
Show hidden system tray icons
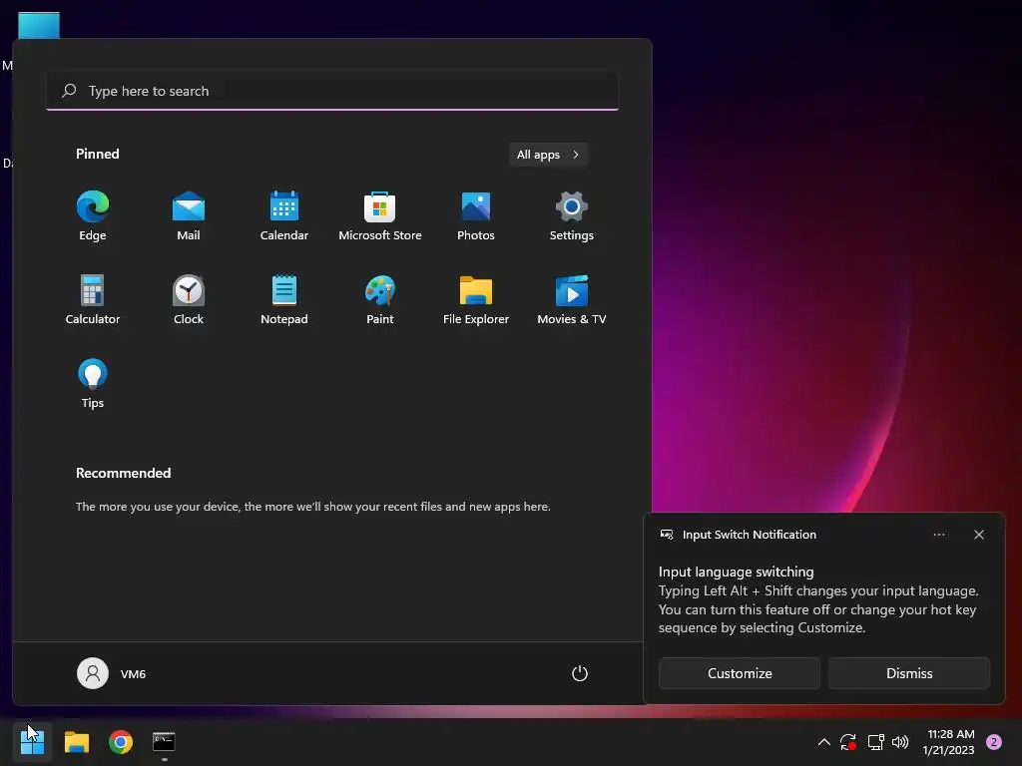pos(823,742)
